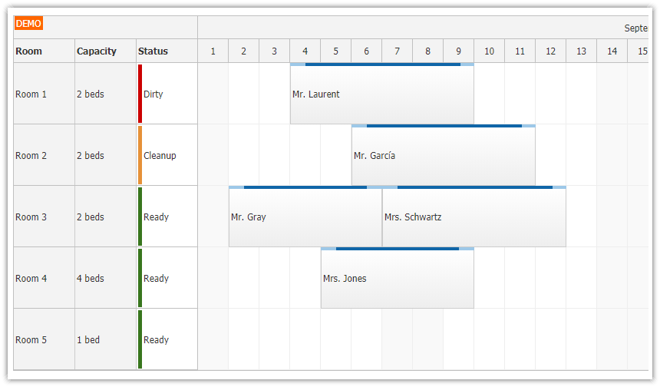Select Mr. Gray's booking in Room 3
Viewport: 660px width, 387px height.
point(305,217)
